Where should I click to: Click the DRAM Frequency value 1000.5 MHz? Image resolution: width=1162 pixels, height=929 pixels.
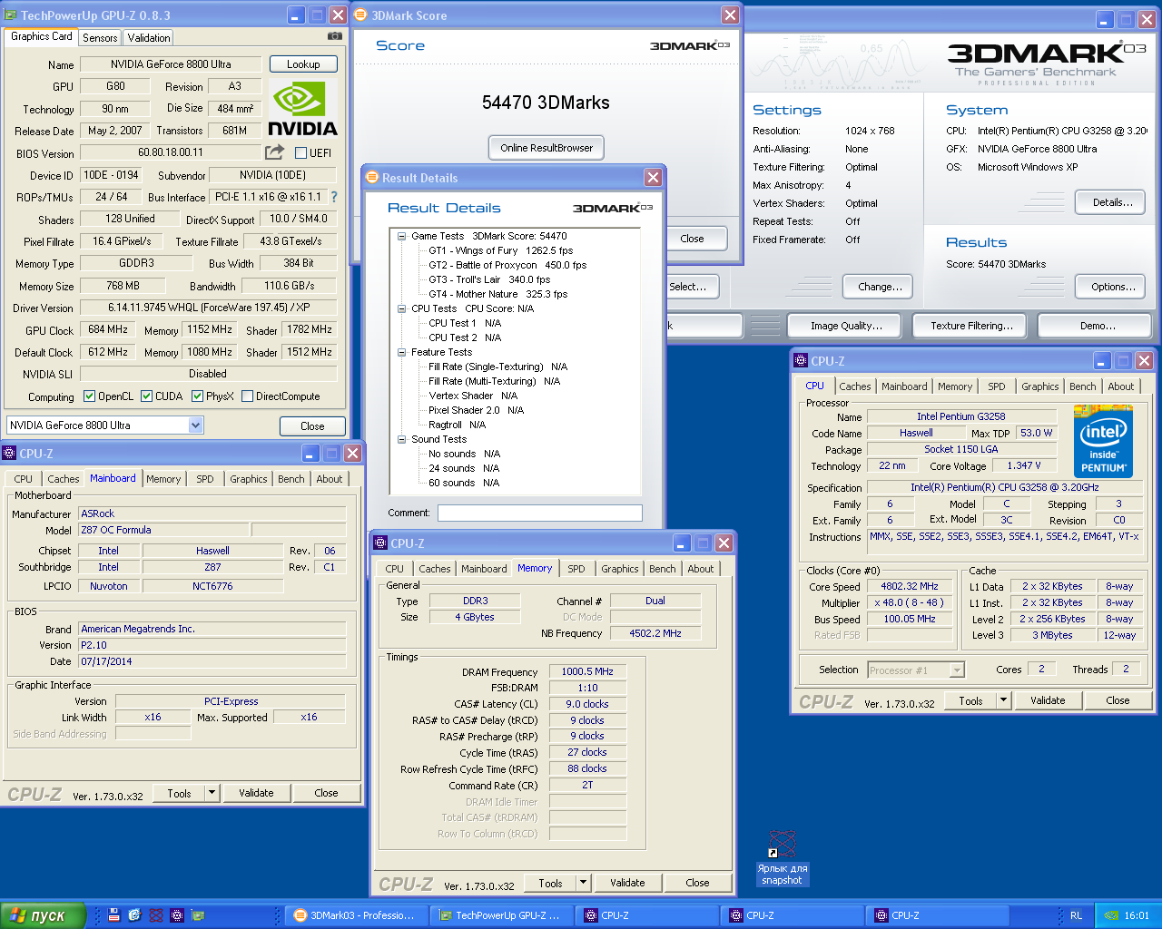(587, 671)
